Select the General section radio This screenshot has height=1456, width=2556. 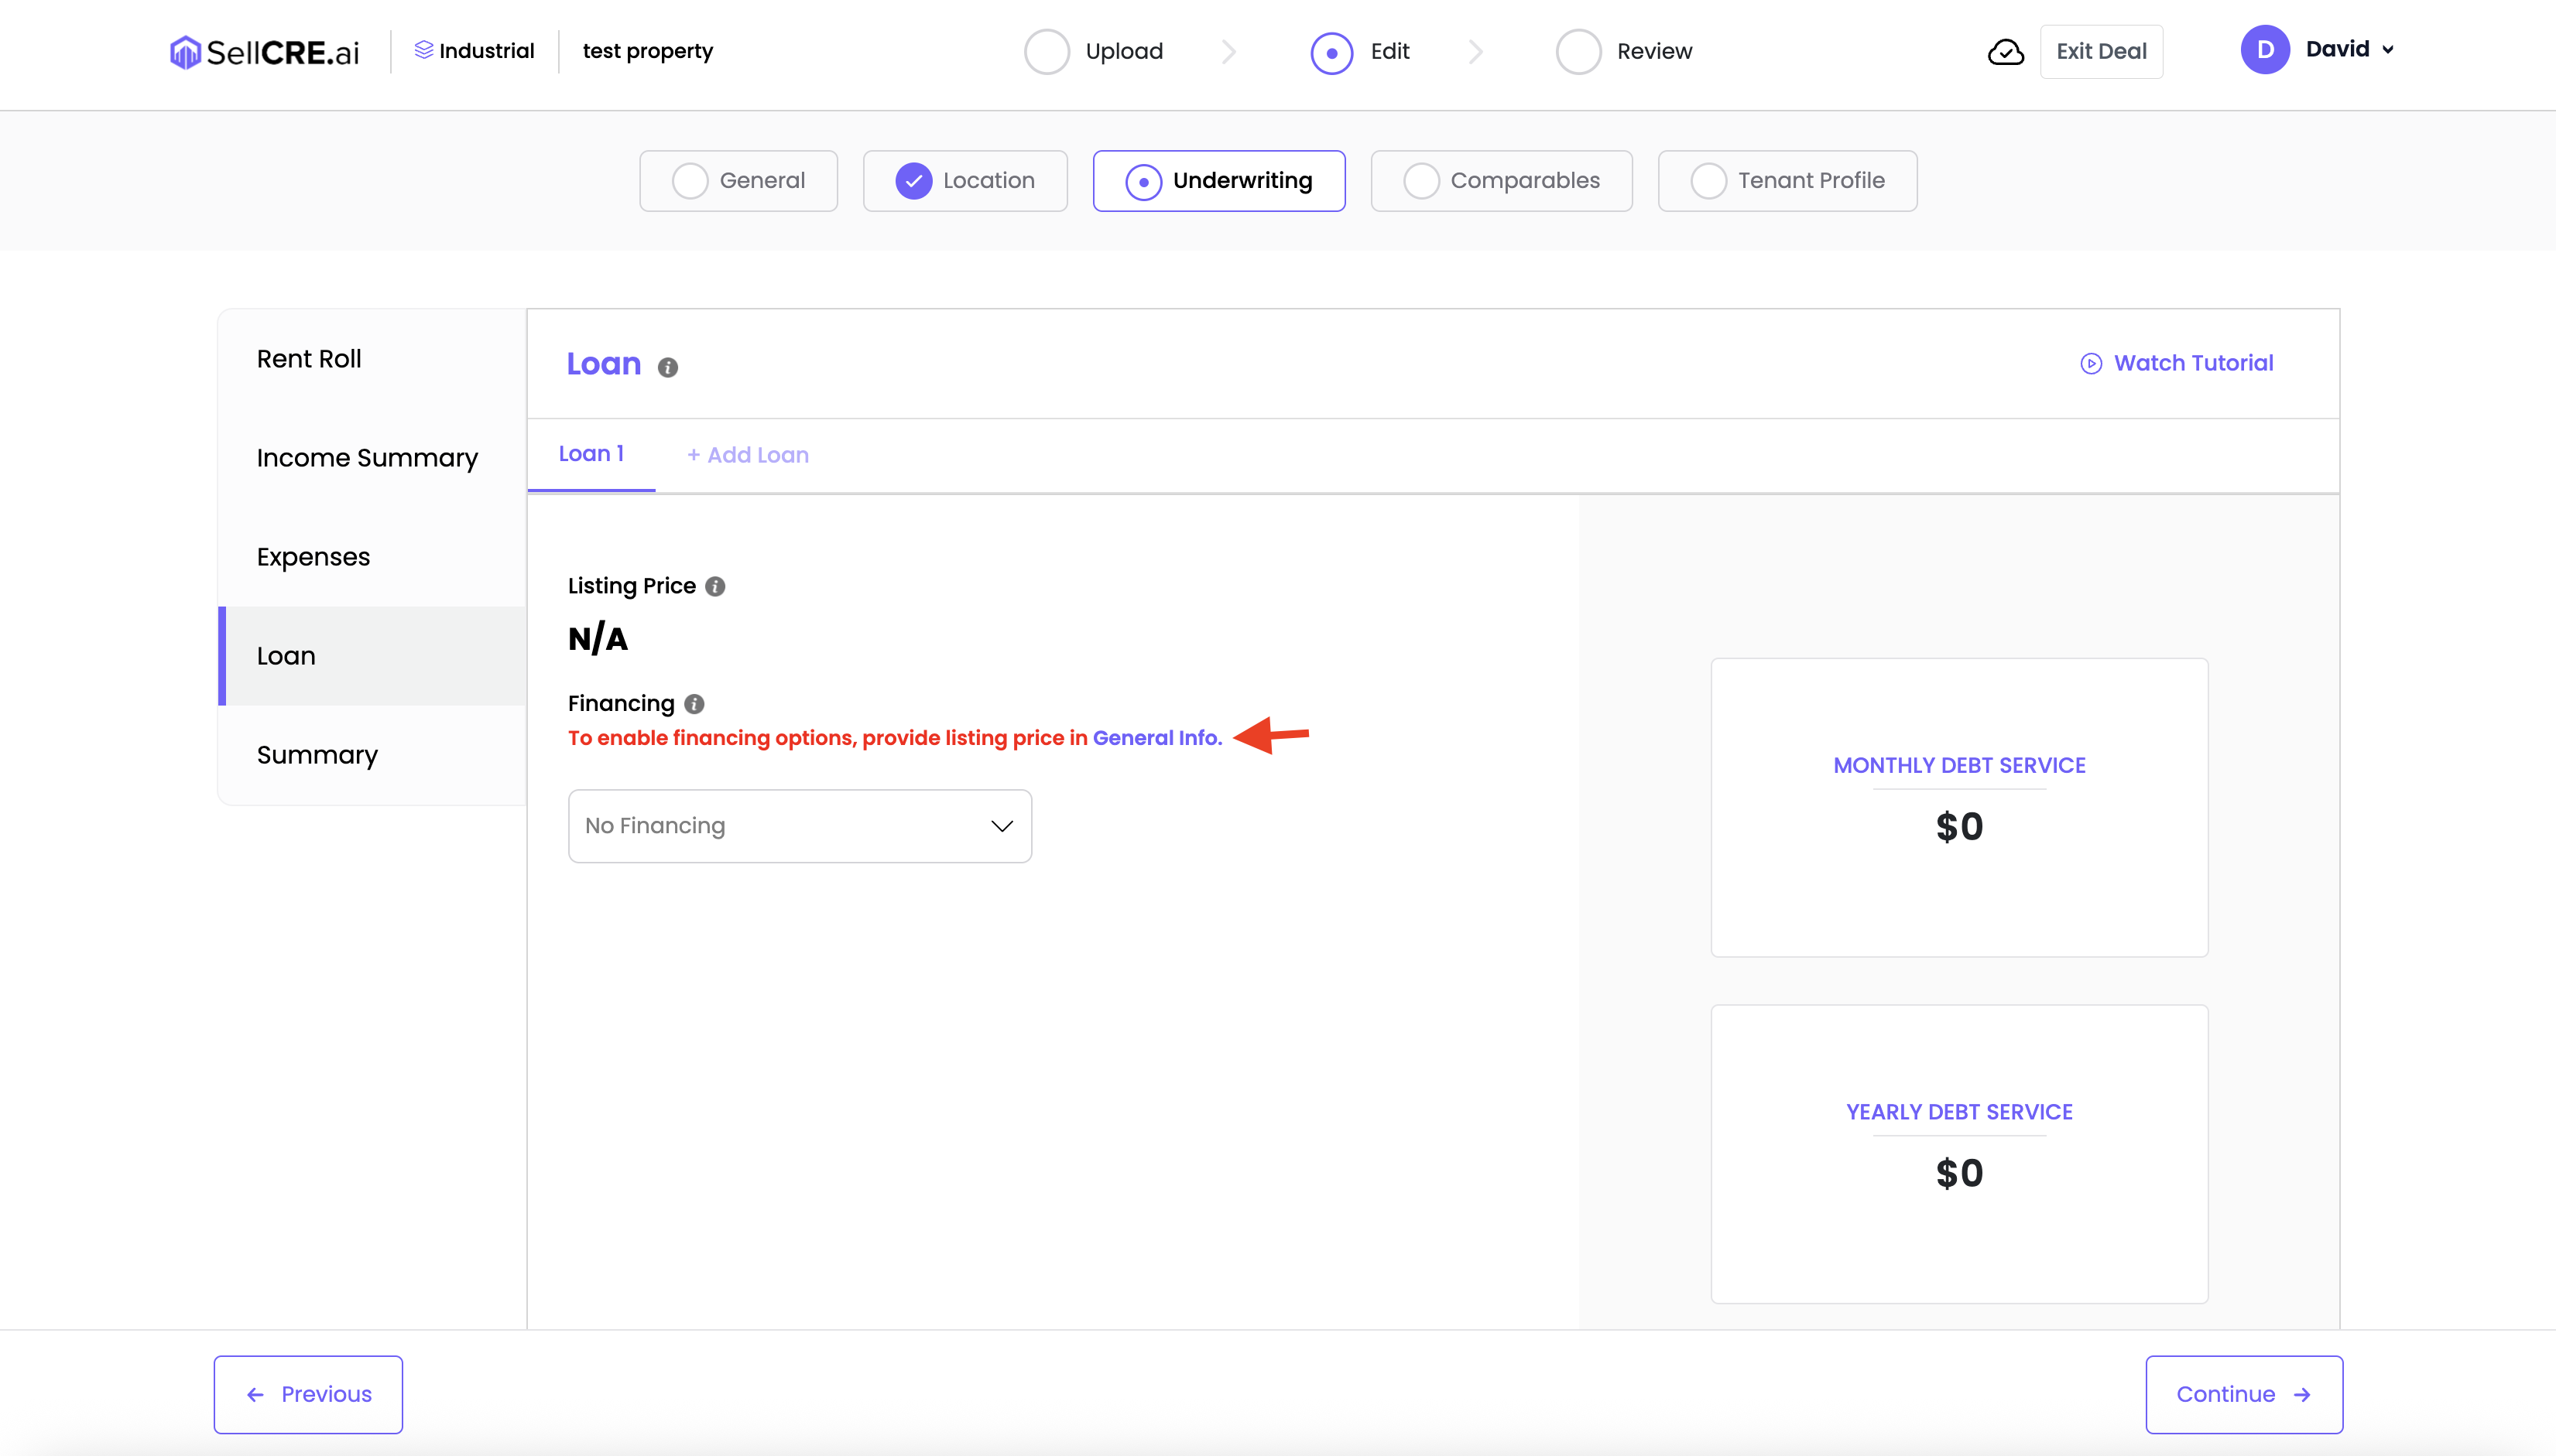coord(689,181)
